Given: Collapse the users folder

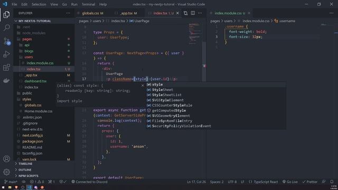Looking at the screenshot, I should [29, 57].
